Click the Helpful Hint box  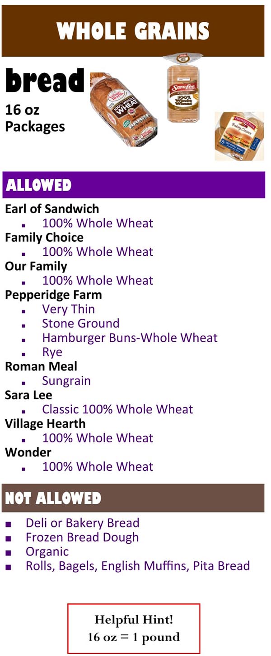pos(134,628)
